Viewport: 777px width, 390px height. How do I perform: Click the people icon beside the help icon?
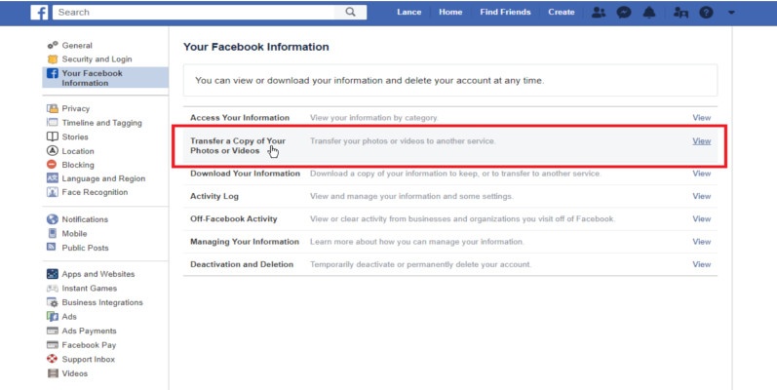[680, 13]
